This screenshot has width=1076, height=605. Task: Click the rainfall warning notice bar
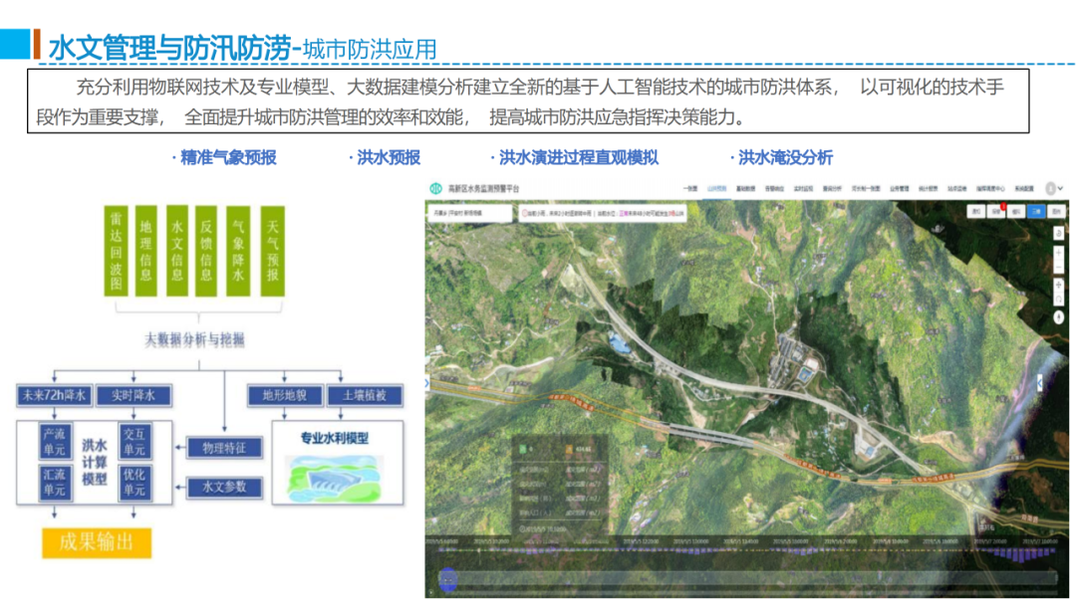click(x=603, y=213)
